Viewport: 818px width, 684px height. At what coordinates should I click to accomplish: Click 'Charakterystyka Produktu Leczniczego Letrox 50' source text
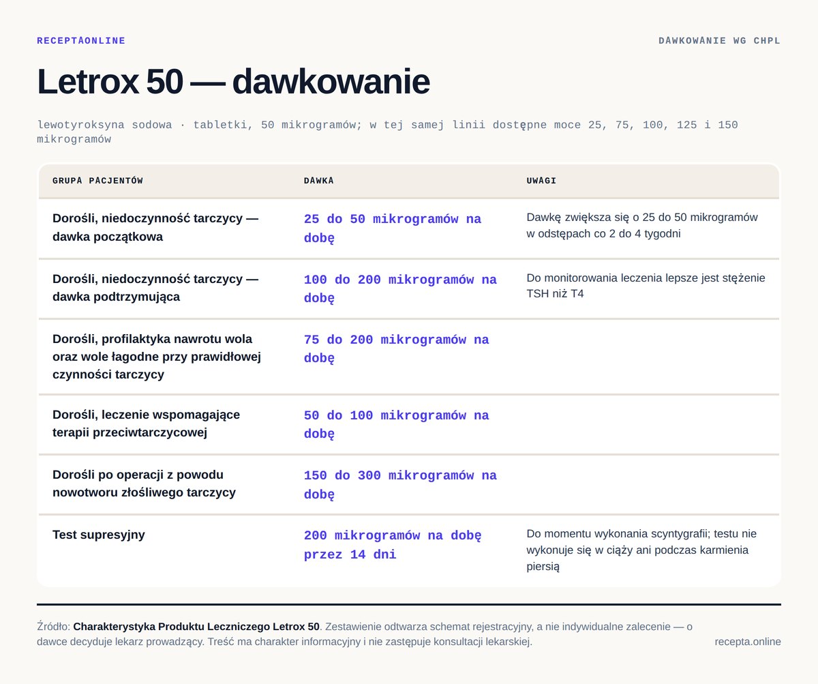pyautogui.click(x=196, y=626)
